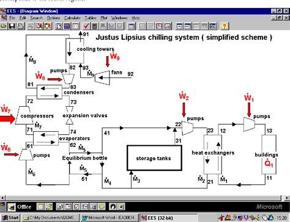
Task: Click the colorful plot window icon before Help
Action: click(212, 26)
